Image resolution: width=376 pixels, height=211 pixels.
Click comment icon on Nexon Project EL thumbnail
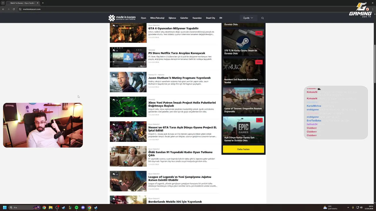(x=114, y=125)
